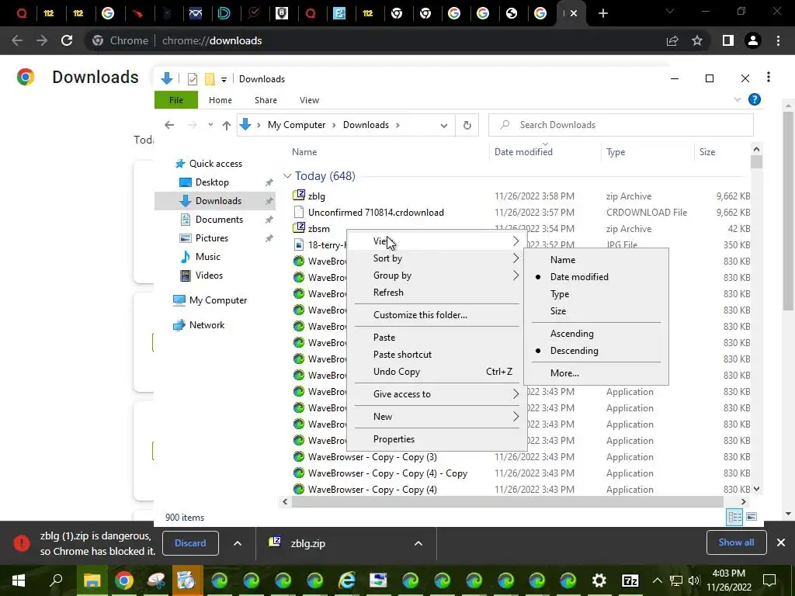Viewport: 795px width, 596px height.
Task: Open the Explorer Home ribbon tab
Action: coord(220,100)
